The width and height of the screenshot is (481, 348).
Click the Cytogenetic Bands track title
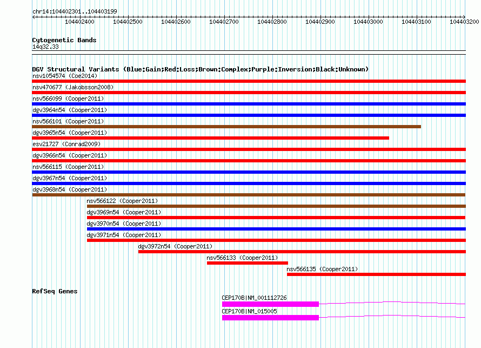[x=64, y=40]
